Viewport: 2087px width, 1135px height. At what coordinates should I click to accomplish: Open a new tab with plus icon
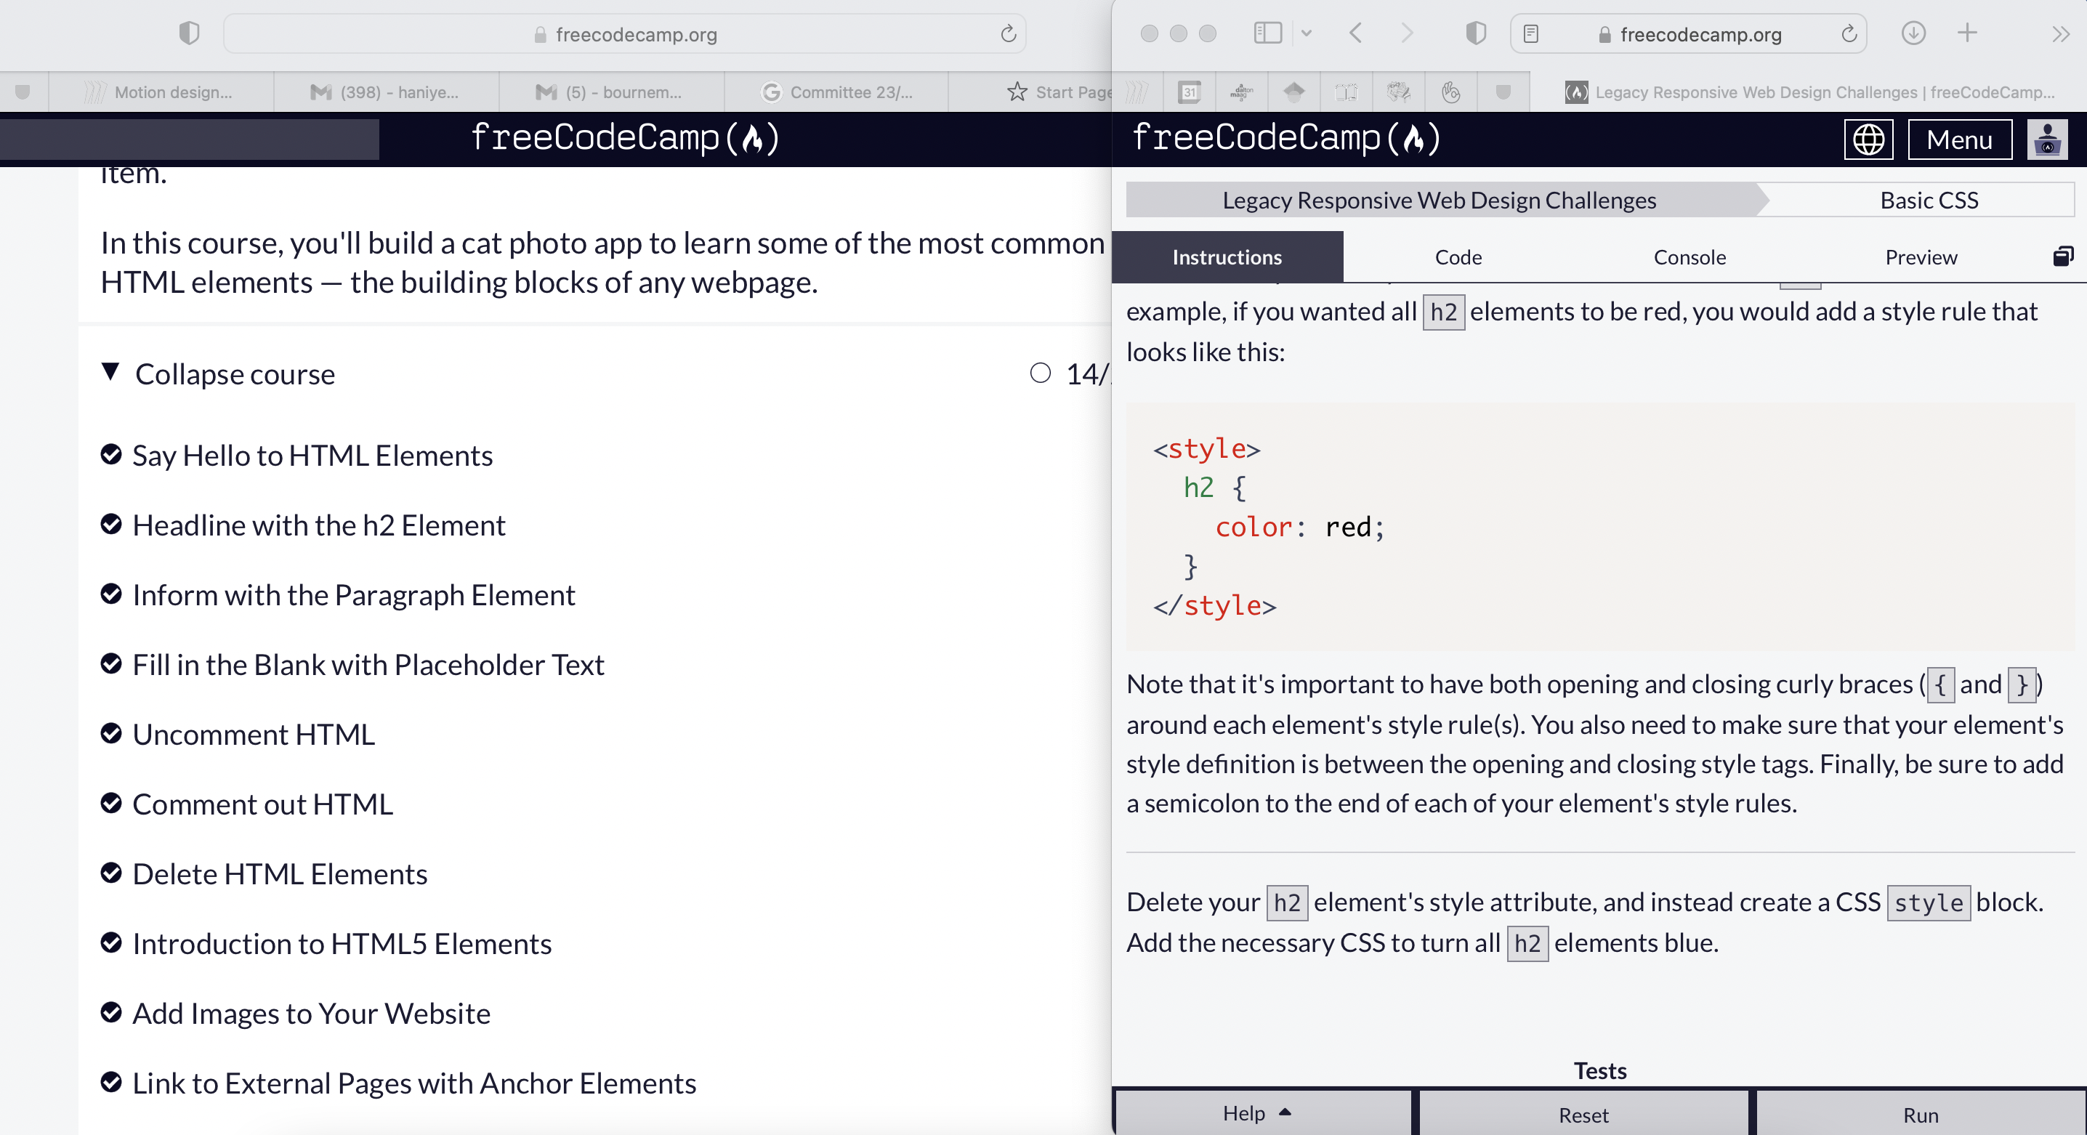(1967, 33)
